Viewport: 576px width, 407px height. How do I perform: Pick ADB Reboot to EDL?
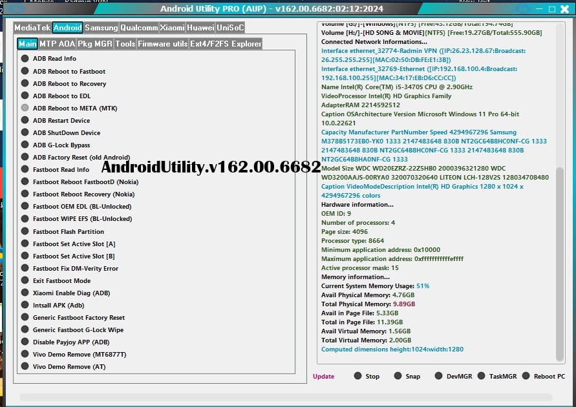pos(56,96)
